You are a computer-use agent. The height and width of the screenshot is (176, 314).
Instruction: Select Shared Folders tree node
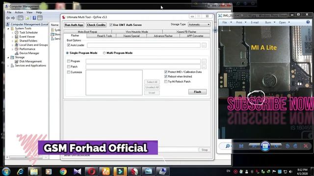click(x=28, y=41)
